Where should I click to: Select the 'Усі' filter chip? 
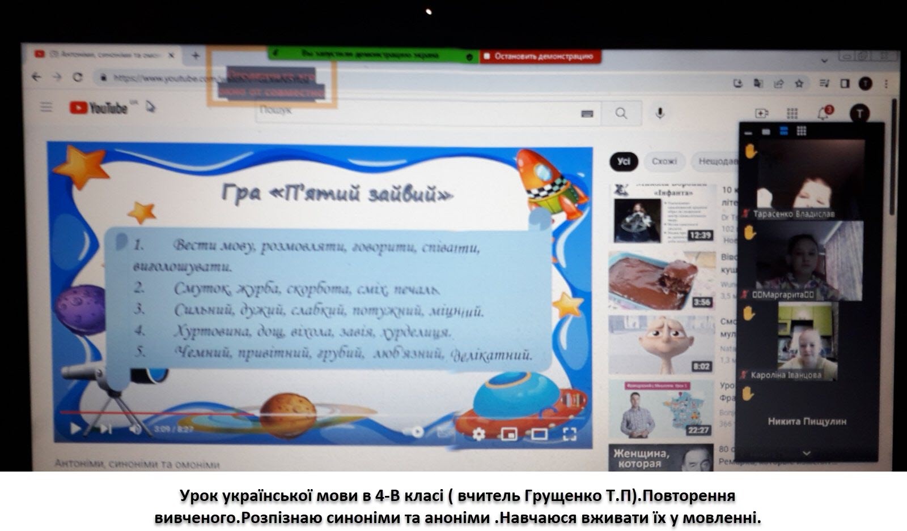pos(624,161)
